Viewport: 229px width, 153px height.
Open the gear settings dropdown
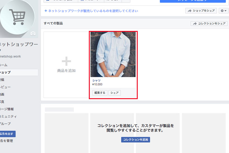[224, 11]
